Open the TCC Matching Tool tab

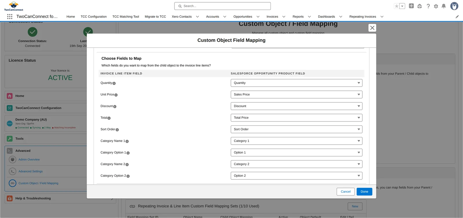[126, 17]
